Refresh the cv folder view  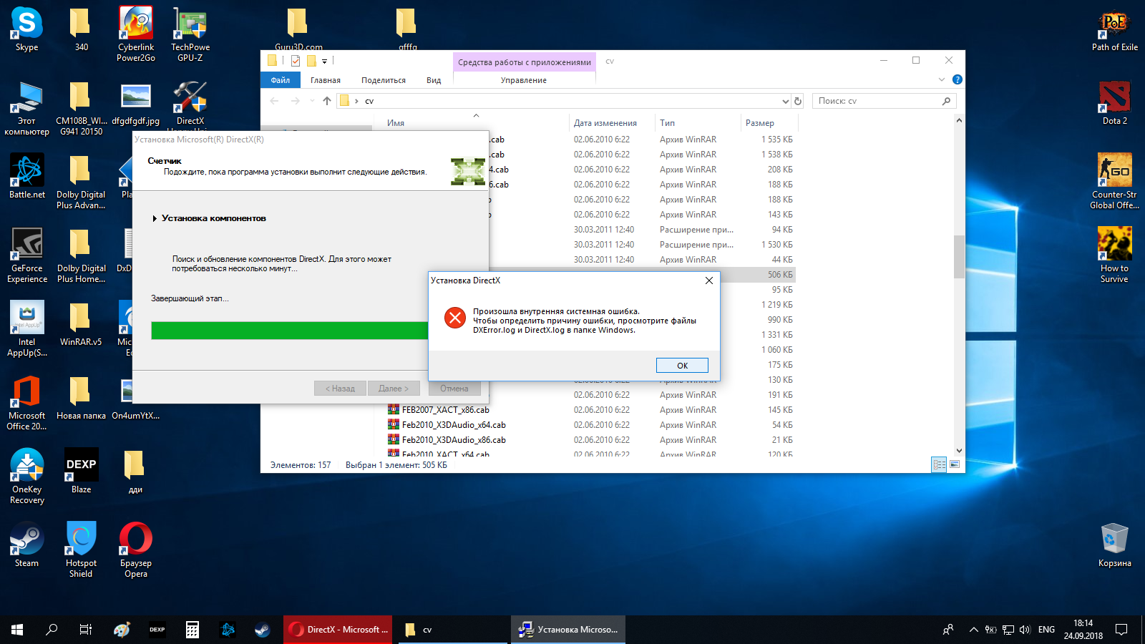(x=798, y=101)
